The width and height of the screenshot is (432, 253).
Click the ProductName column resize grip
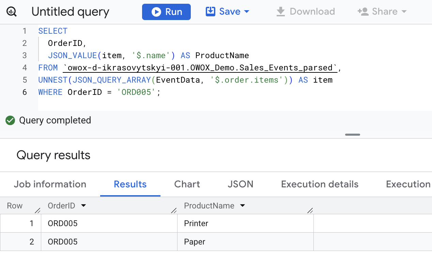coord(310,210)
